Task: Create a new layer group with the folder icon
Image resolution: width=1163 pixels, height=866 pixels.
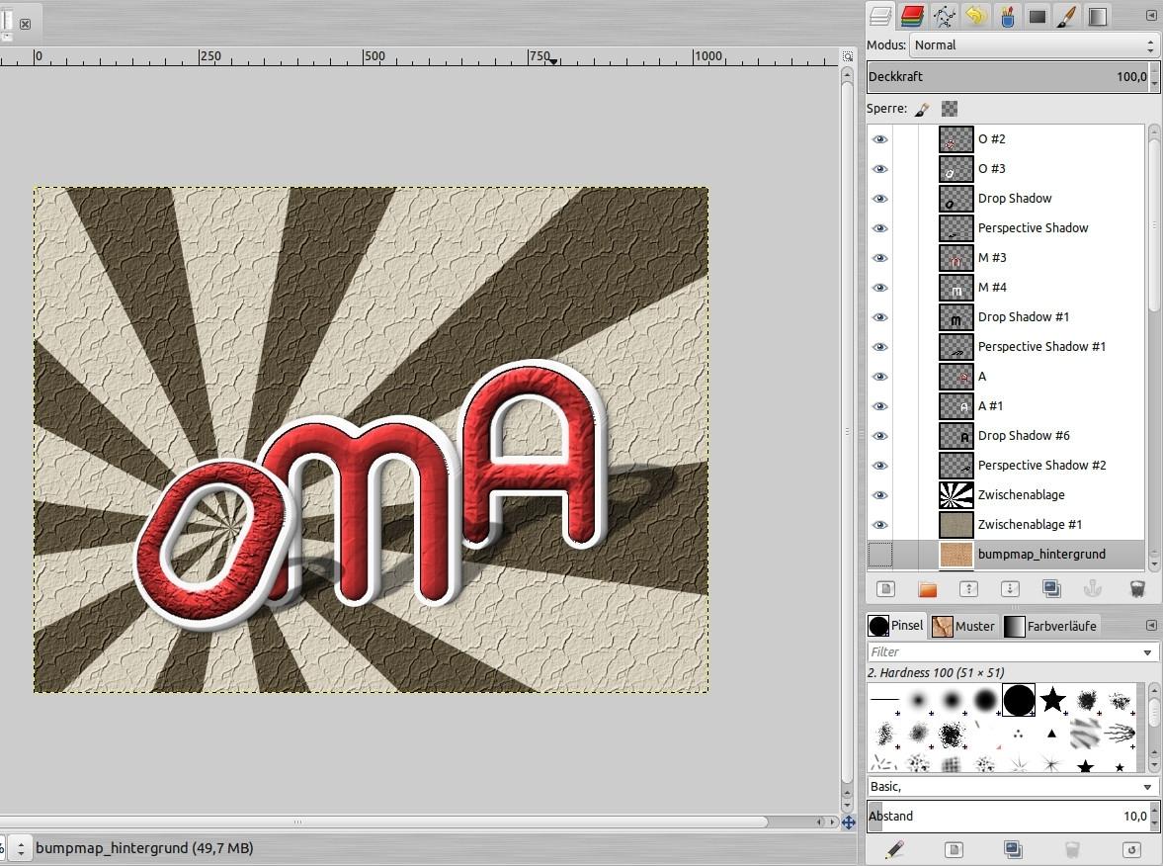Action: pyautogui.click(x=927, y=589)
